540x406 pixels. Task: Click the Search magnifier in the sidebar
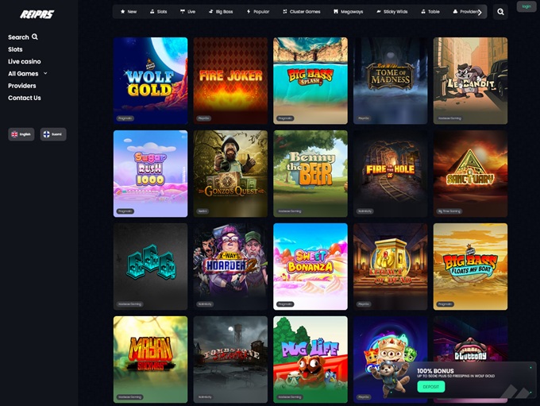(x=35, y=37)
